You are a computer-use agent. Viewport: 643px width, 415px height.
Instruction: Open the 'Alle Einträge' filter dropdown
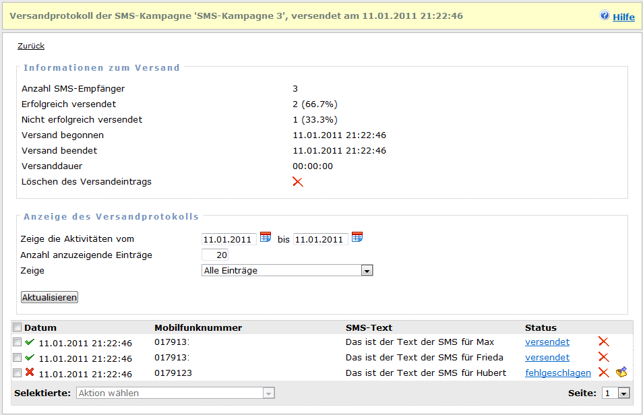287,271
